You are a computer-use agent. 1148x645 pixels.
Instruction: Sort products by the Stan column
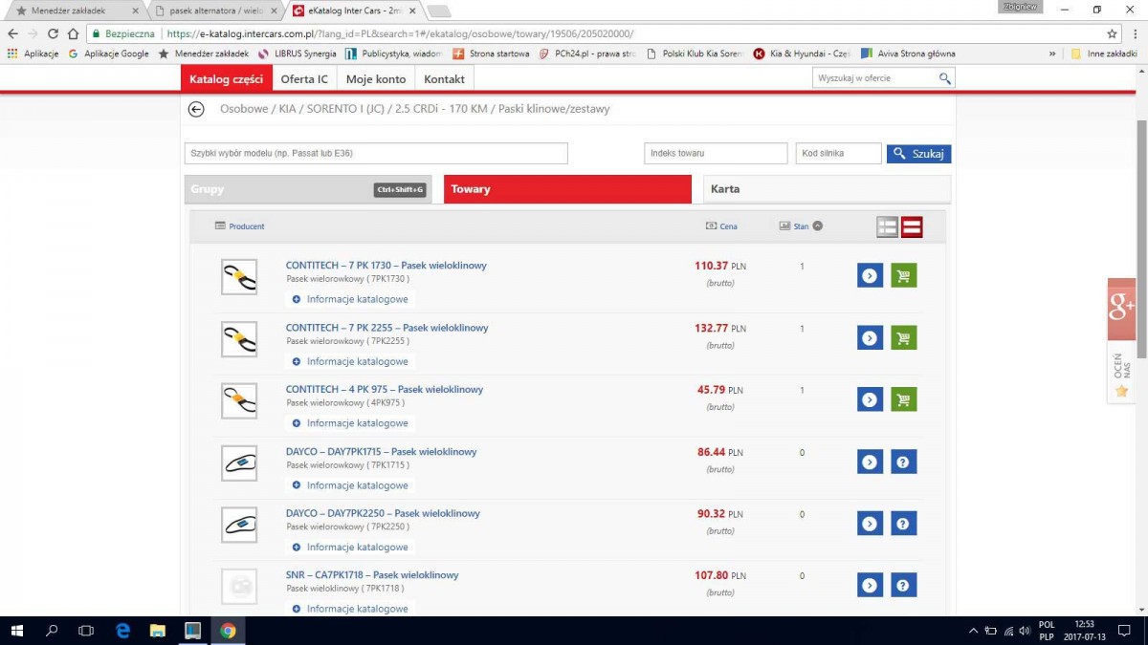[x=801, y=226]
